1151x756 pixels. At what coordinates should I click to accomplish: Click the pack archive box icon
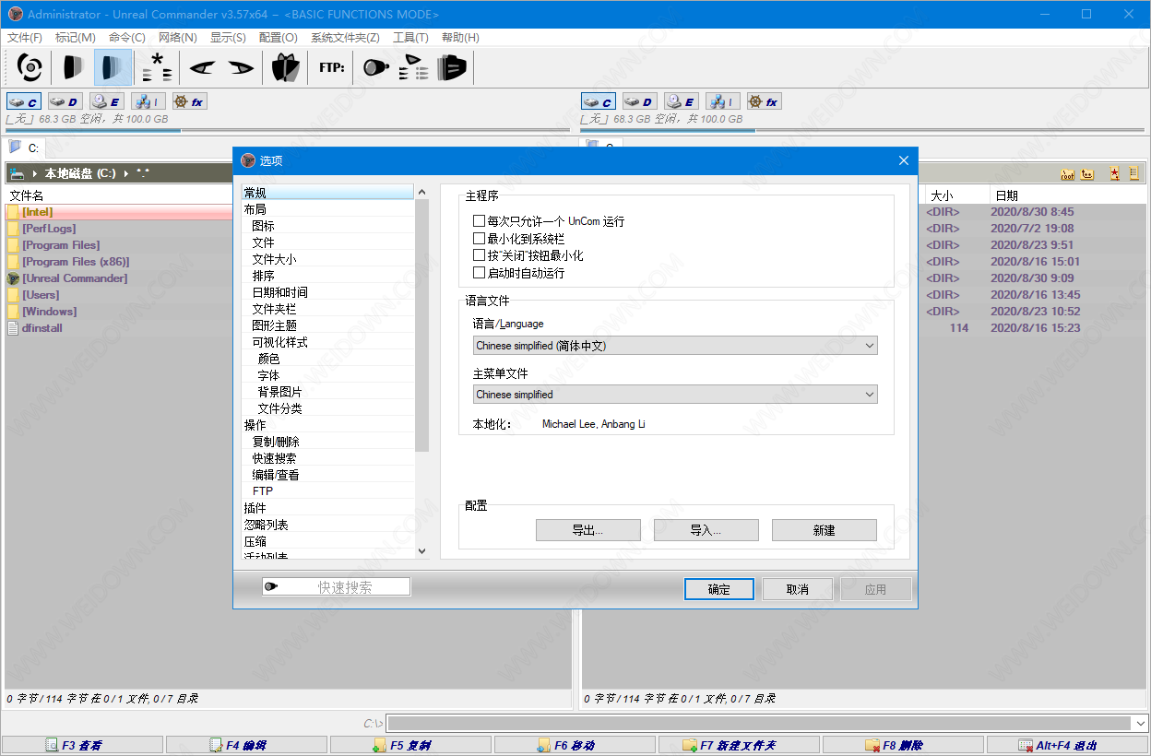285,67
